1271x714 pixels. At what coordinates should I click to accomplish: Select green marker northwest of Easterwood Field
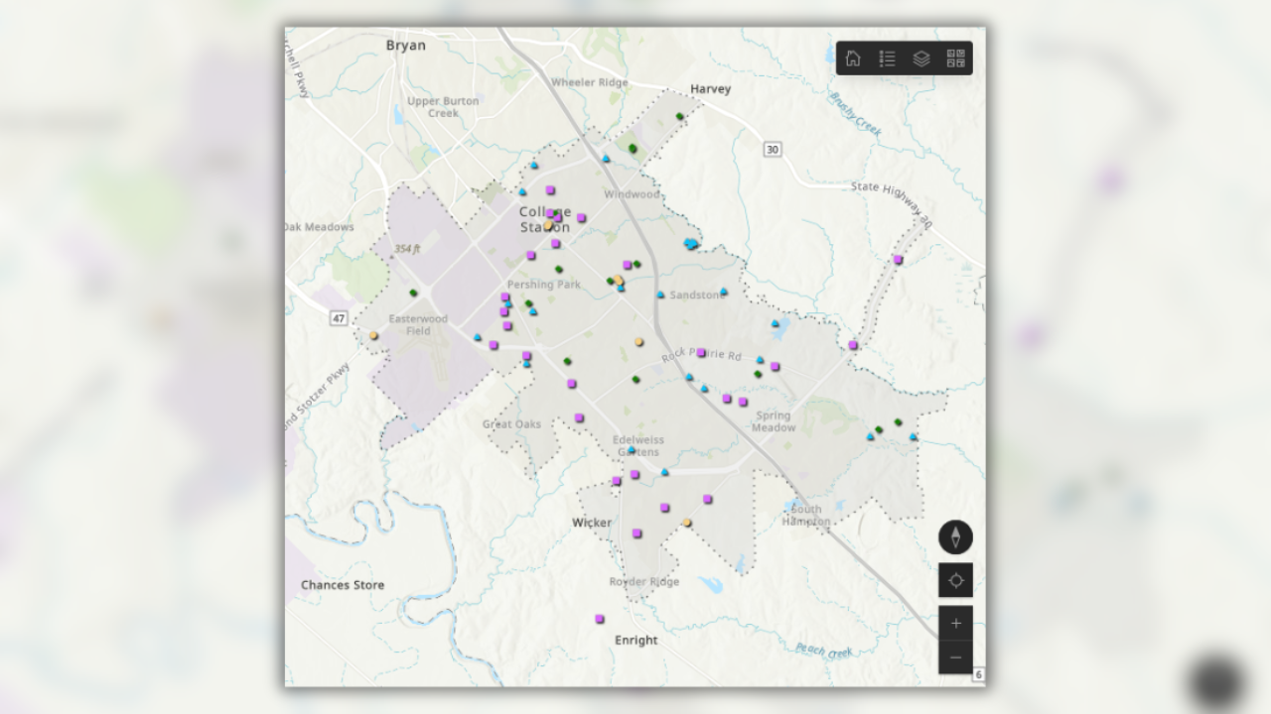413,293
